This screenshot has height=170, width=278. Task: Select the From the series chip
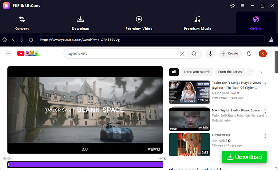coord(230,72)
